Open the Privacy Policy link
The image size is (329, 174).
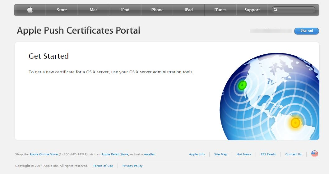tap(132, 166)
